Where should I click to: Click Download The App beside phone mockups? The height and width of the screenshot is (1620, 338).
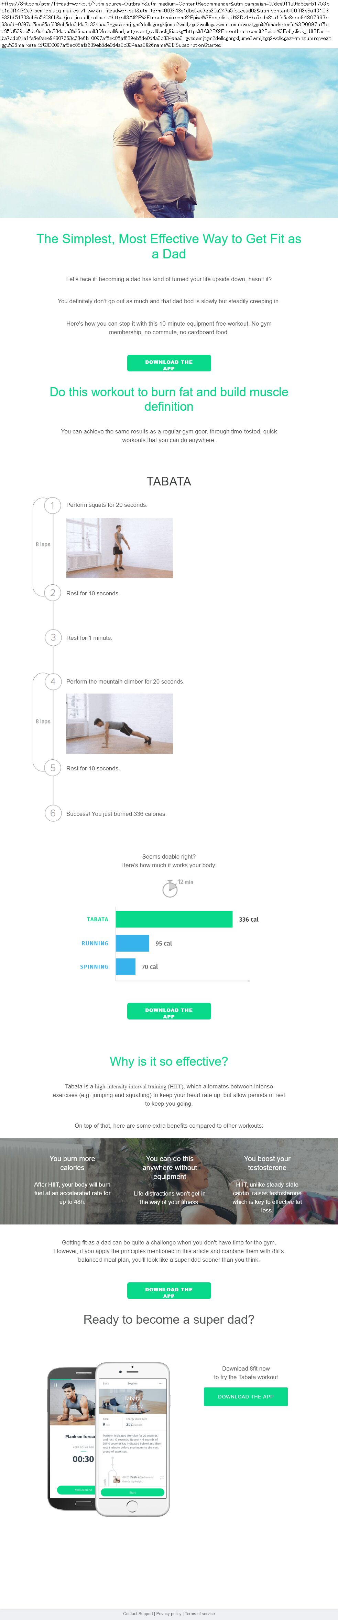(245, 1396)
